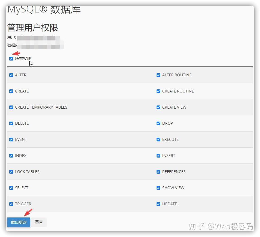Click the 管理用户权限 heading

tap(32, 27)
